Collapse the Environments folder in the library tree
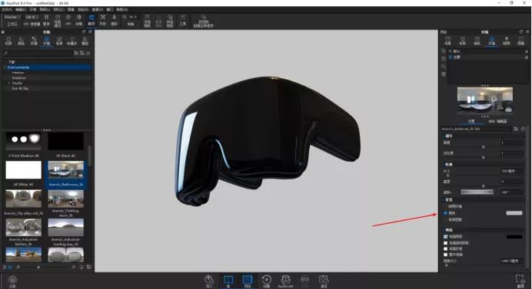The image size is (532, 289). click(5, 67)
